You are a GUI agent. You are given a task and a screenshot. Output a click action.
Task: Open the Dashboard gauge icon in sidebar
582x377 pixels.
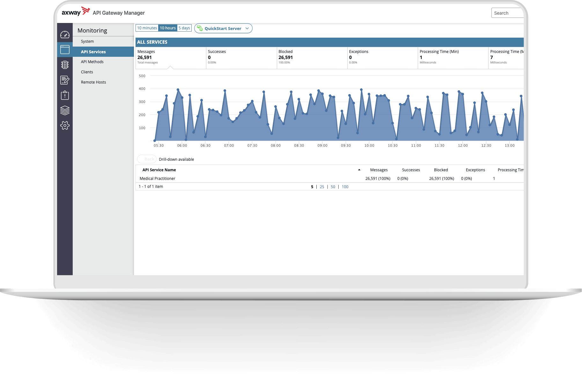point(65,34)
